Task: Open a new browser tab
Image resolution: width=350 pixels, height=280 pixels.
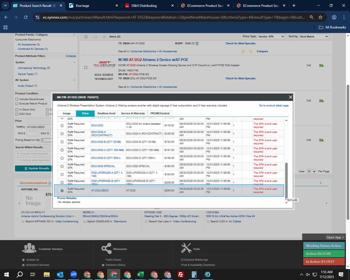Action: click(294, 5)
